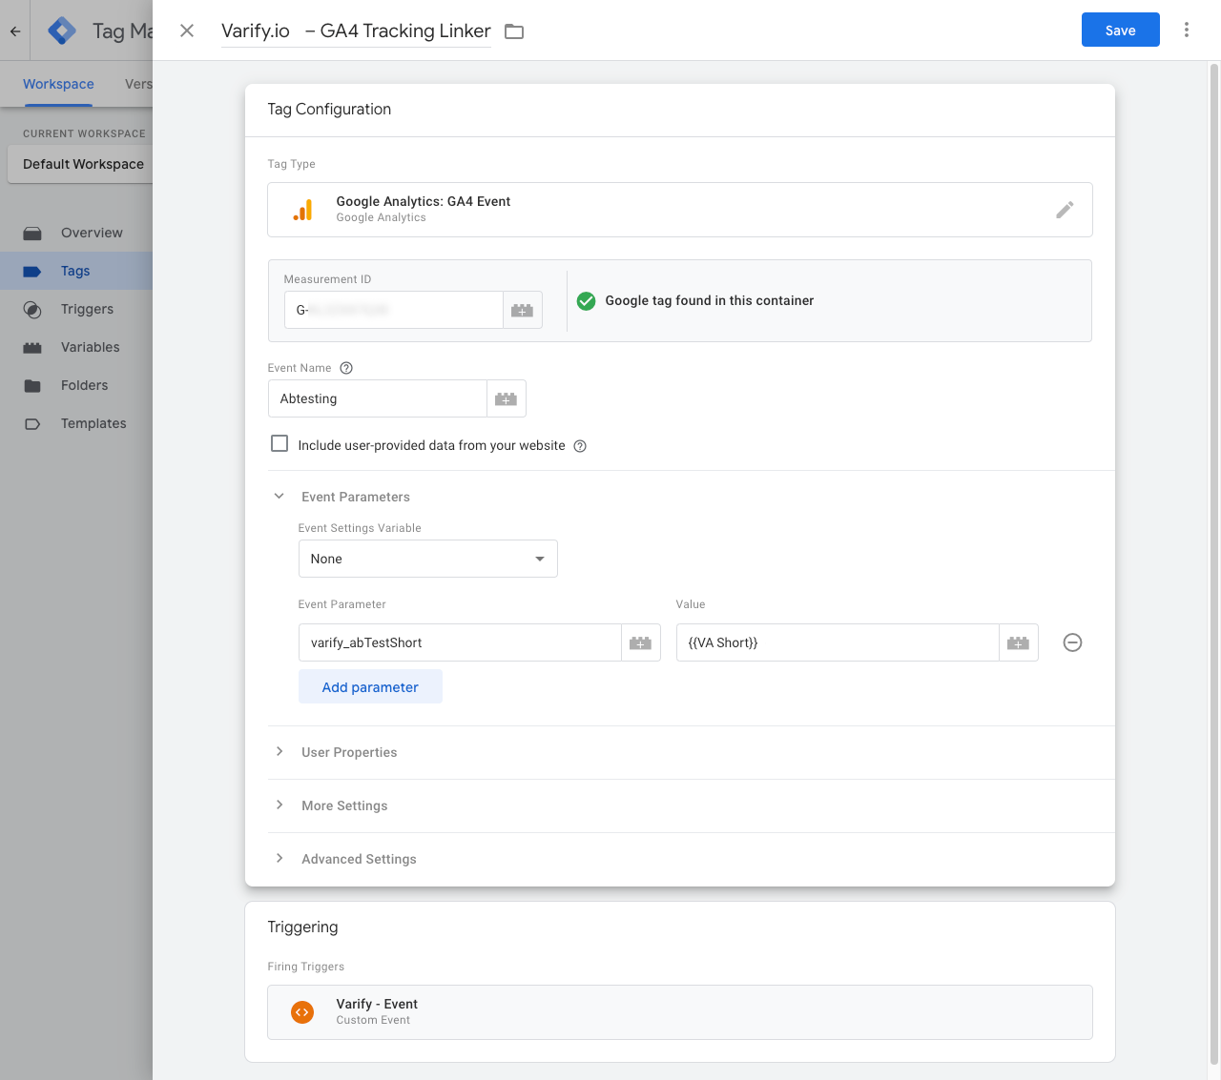Click the Triggers sidebar icon
1221x1080 pixels.
coord(32,309)
